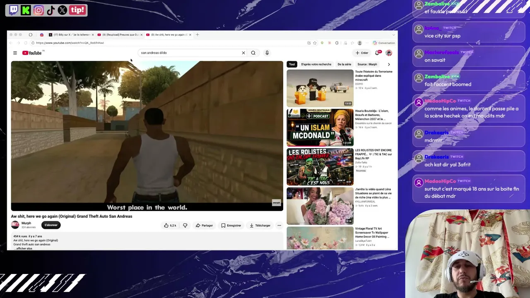The image size is (530, 298).
Task: Go back in the browser
Action: pyautogui.click(x=11, y=43)
